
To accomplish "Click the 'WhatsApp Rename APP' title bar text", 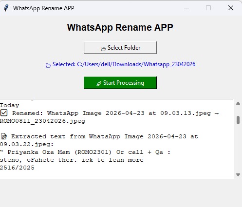I will click(44, 8).
